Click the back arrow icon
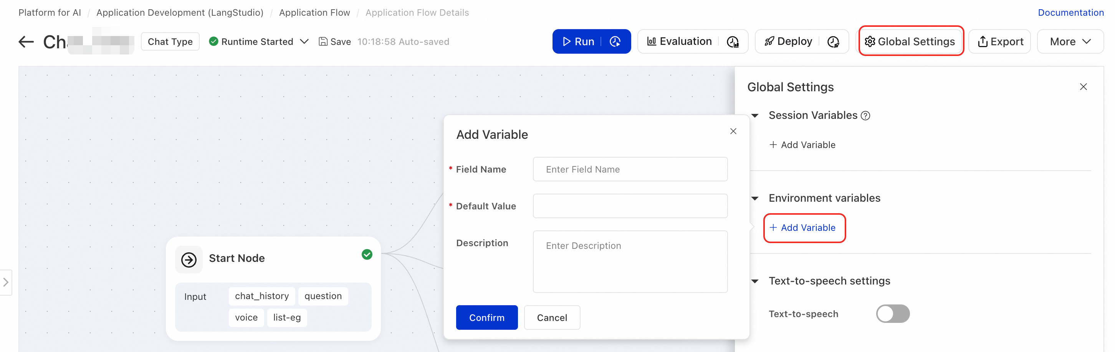The width and height of the screenshot is (1115, 352). [26, 42]
